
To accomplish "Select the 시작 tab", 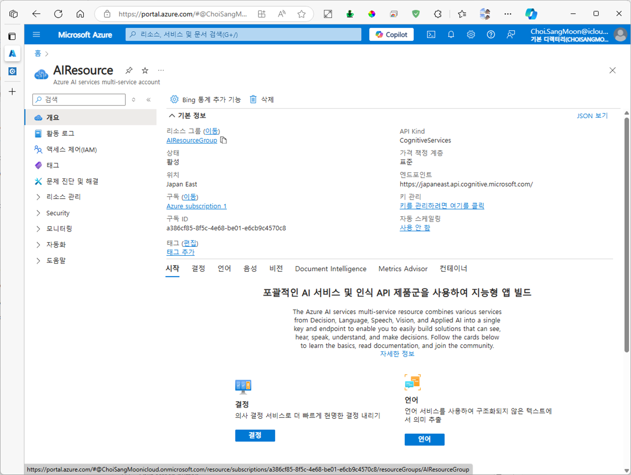I will coord(172,269).
